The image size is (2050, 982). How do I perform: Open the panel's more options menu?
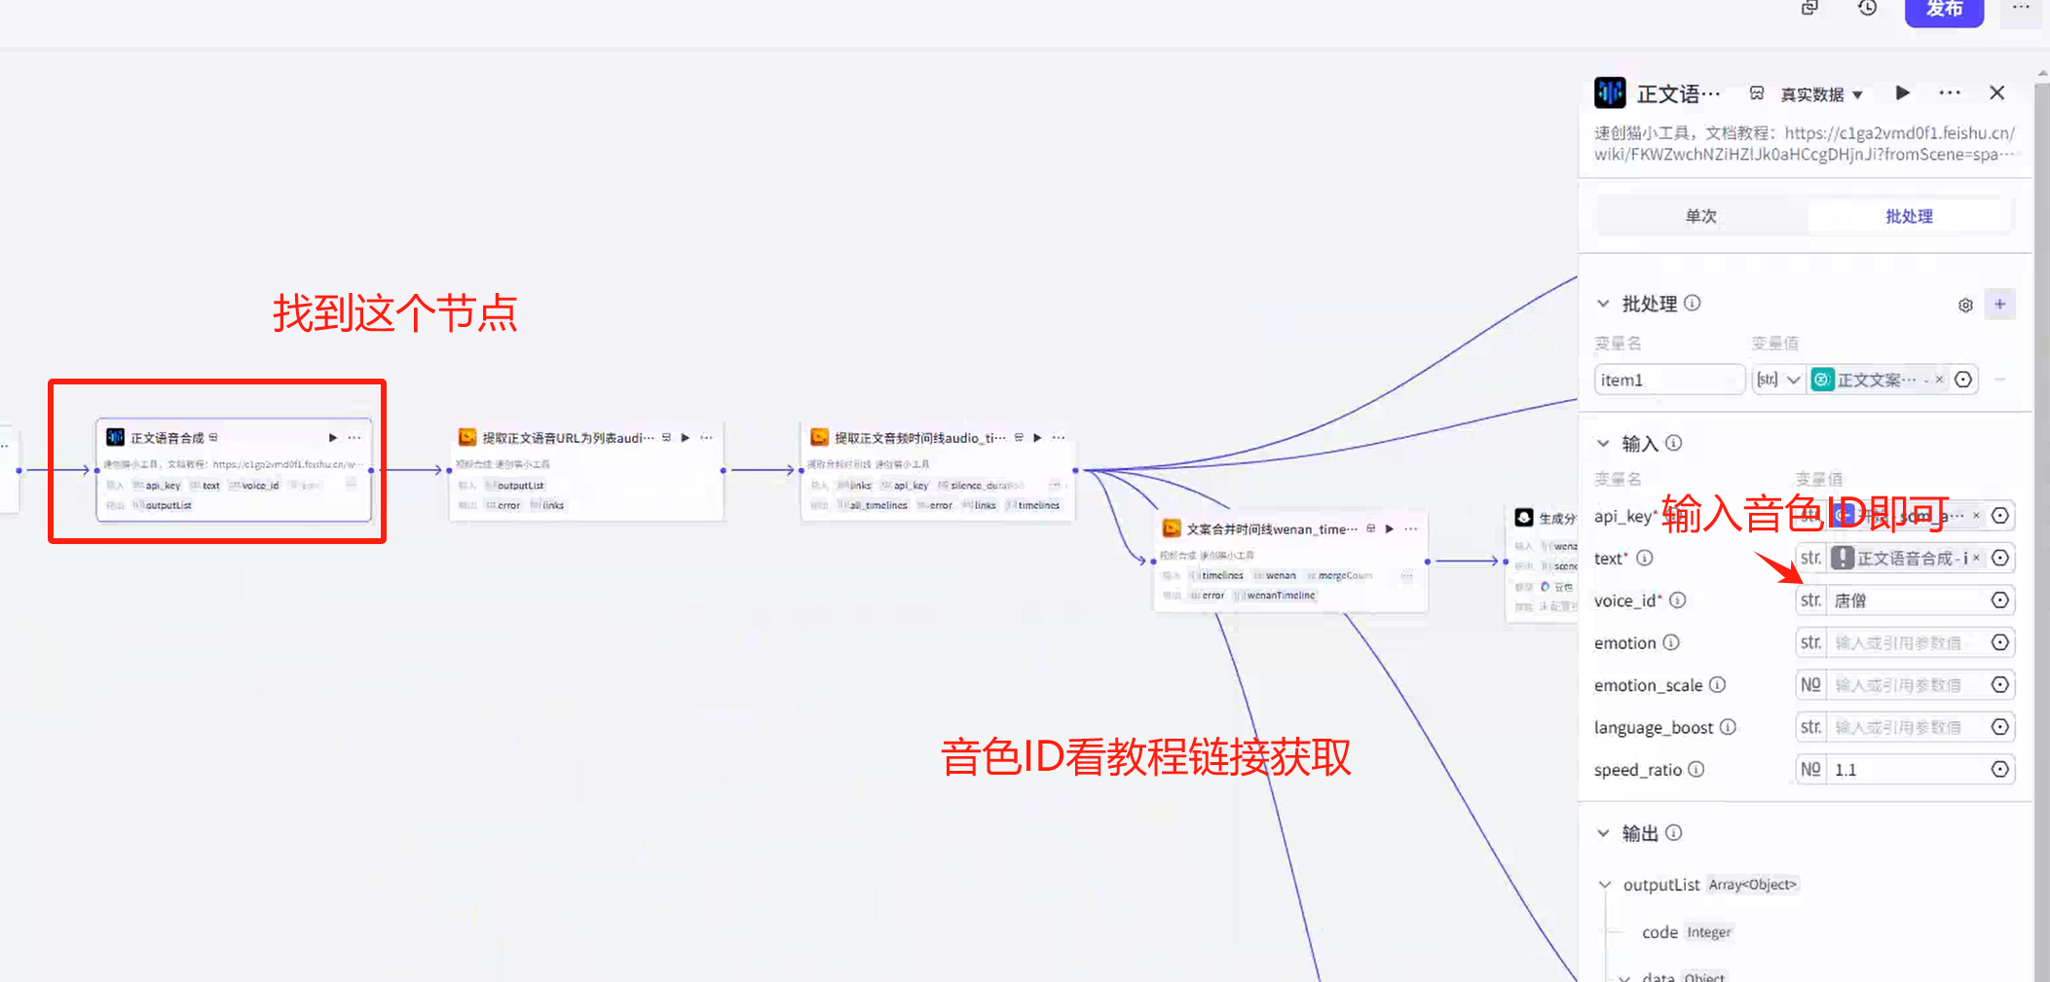click(x=1950, y=92)
